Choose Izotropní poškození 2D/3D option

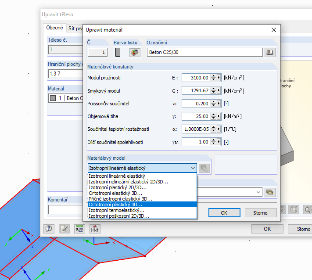click(142, 216)
